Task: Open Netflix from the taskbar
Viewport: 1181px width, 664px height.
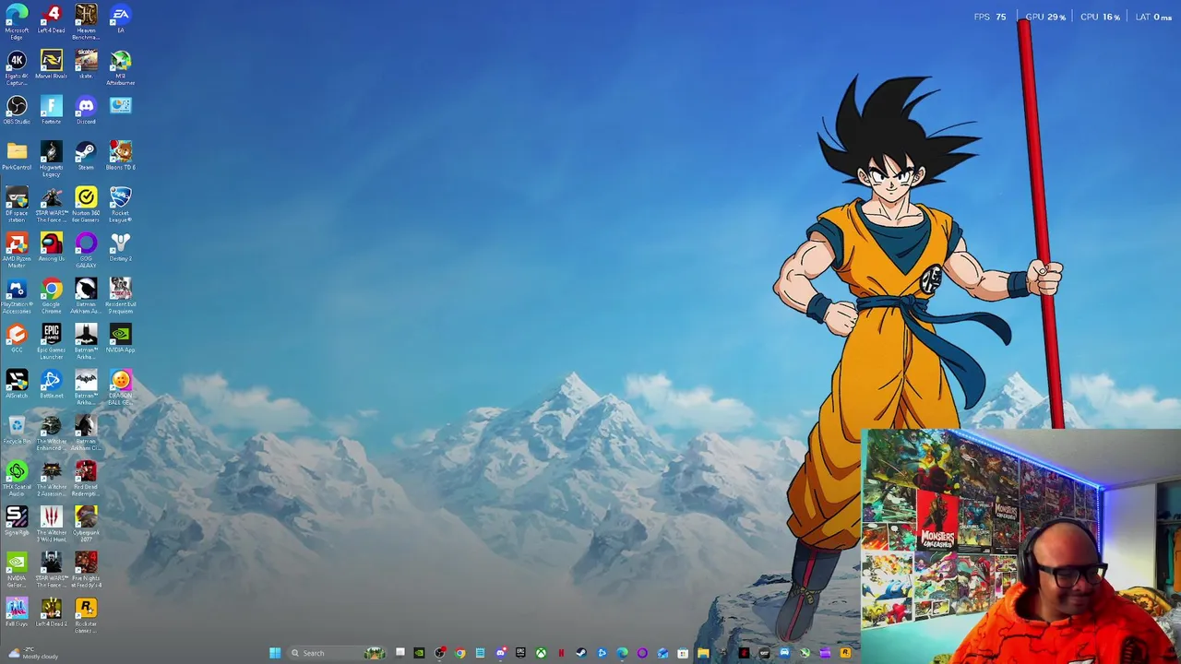Action: (561, 653)
